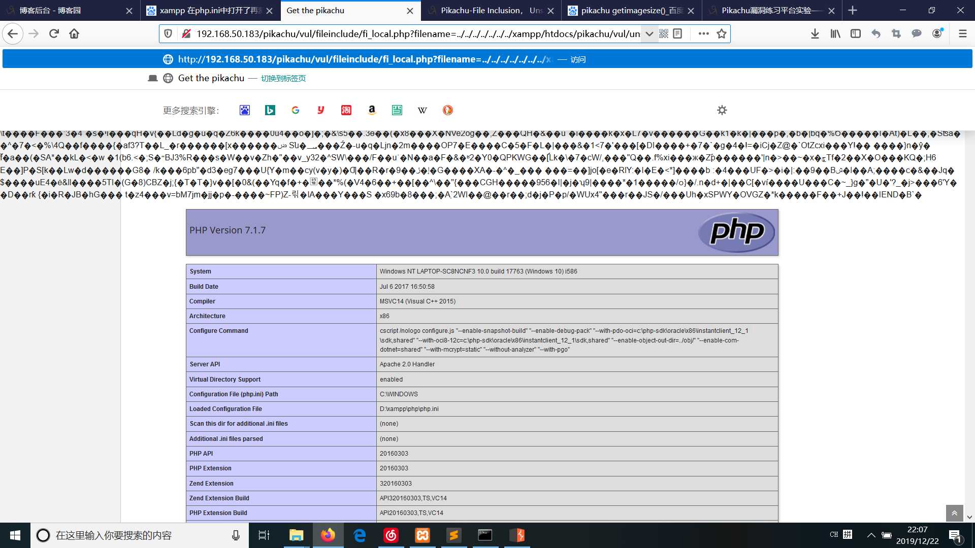Open the QR code generator icon

tap(664, 34)
